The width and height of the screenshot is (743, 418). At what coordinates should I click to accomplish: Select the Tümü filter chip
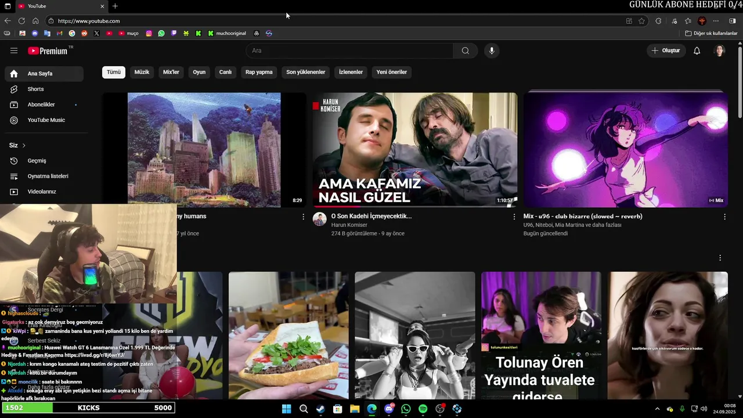point(114,72)
